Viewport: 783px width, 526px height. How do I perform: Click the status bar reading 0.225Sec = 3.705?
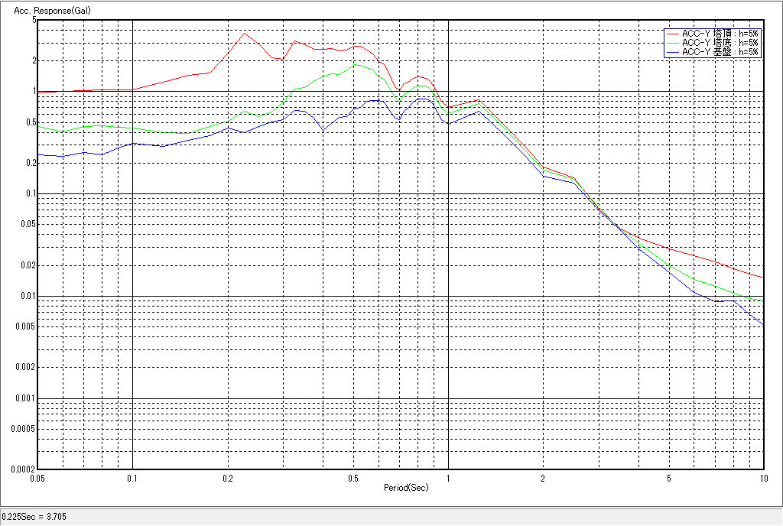tap(35, 518)
